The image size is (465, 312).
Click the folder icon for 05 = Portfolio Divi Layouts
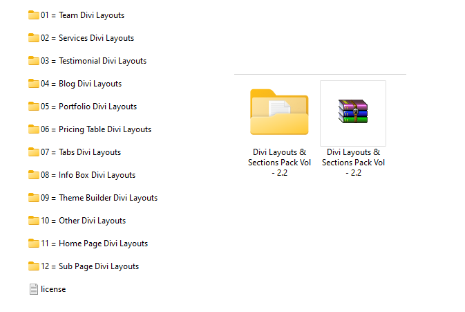click(x=34, y=107)
